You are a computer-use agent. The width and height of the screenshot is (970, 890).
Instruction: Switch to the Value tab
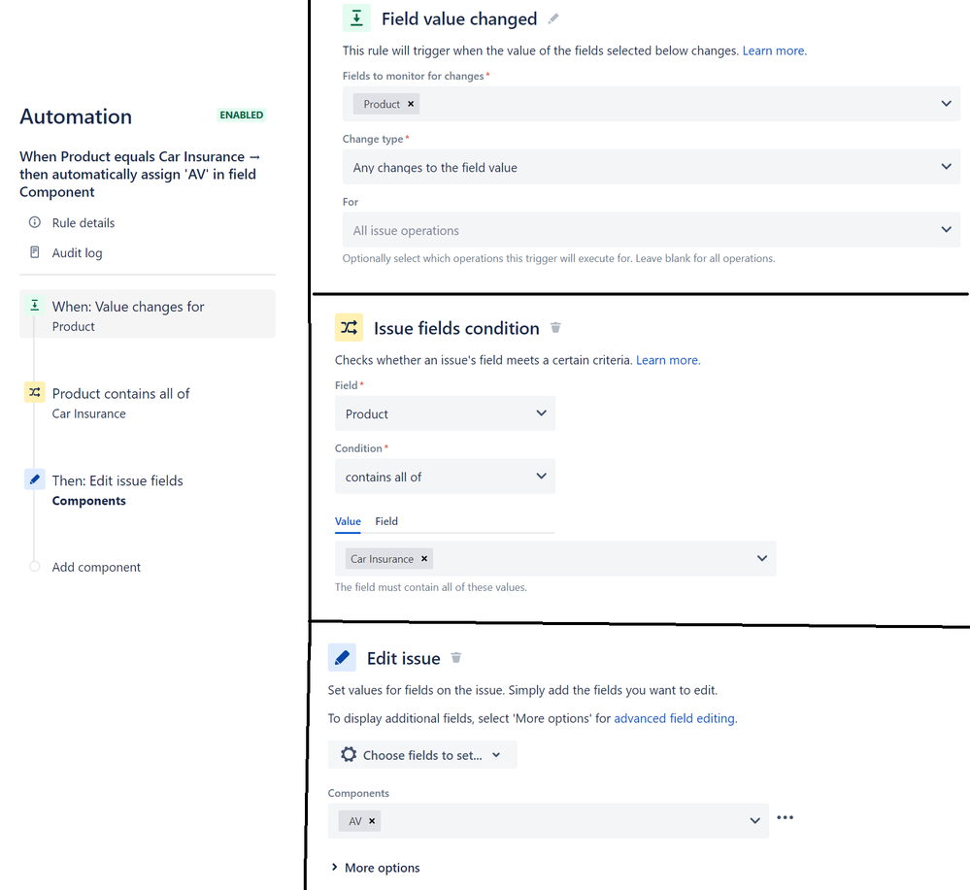pos(348,521)
